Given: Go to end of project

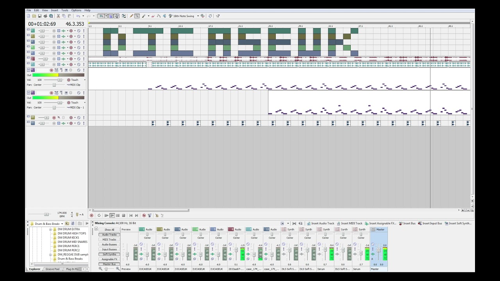Looking at the screenshot, I should point(136,215).
